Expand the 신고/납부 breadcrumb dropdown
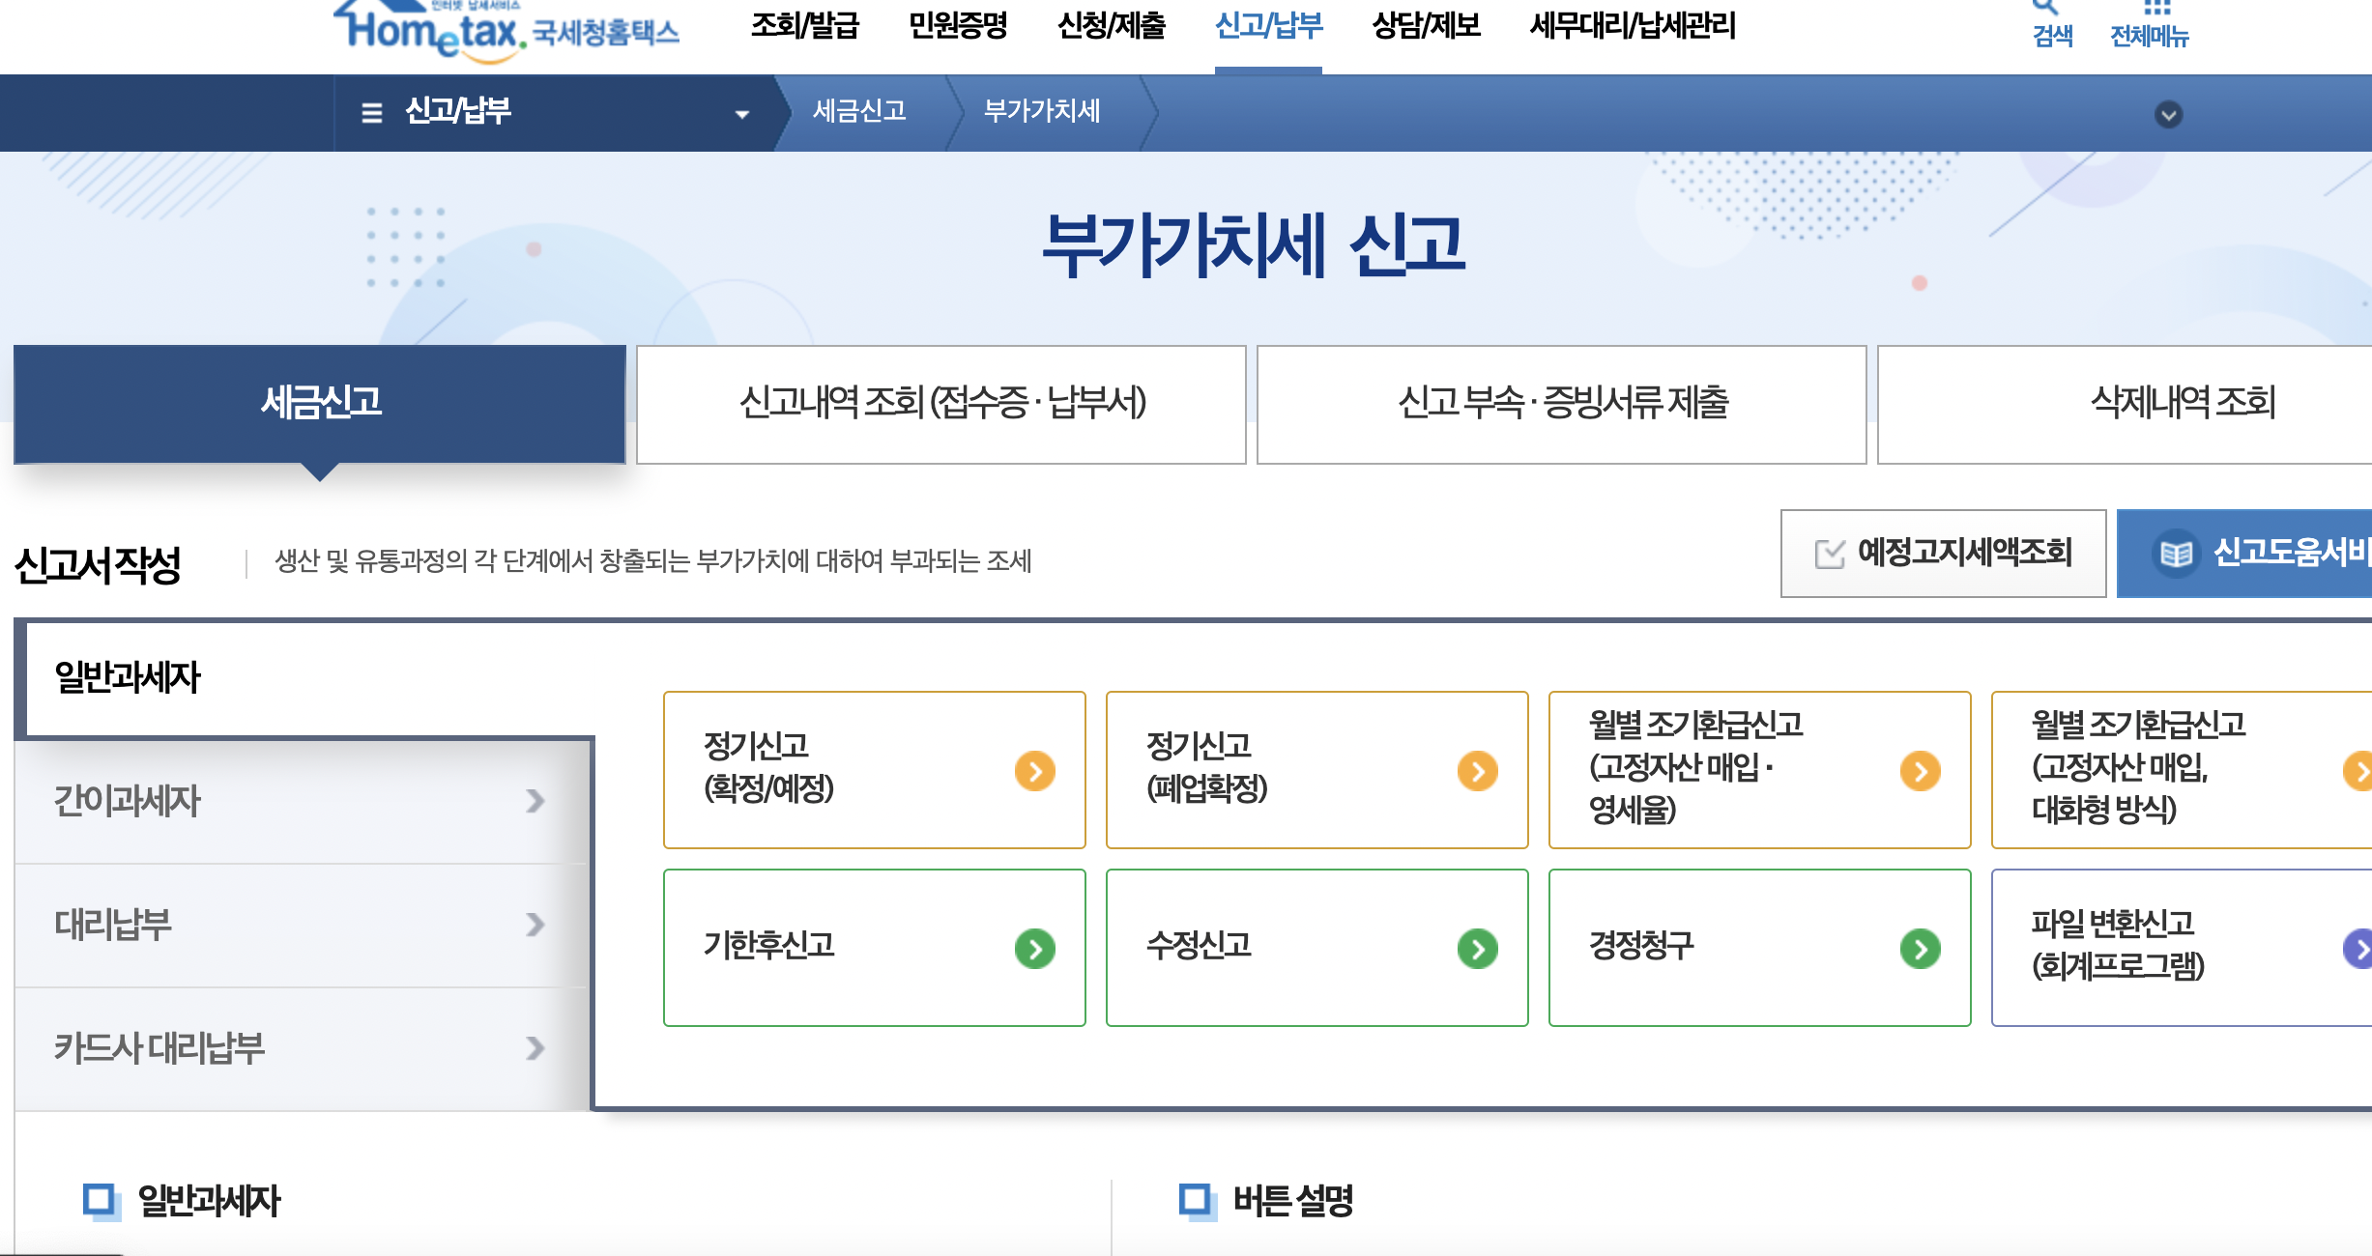Screen dimensions: 2372x1256 (742, 114)
